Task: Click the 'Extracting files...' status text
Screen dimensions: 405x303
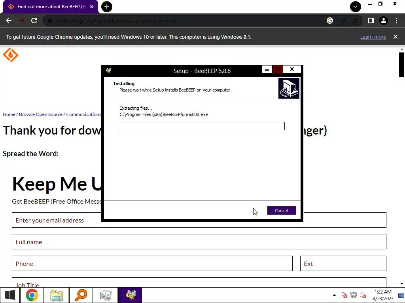Action: tap(136, 108)
